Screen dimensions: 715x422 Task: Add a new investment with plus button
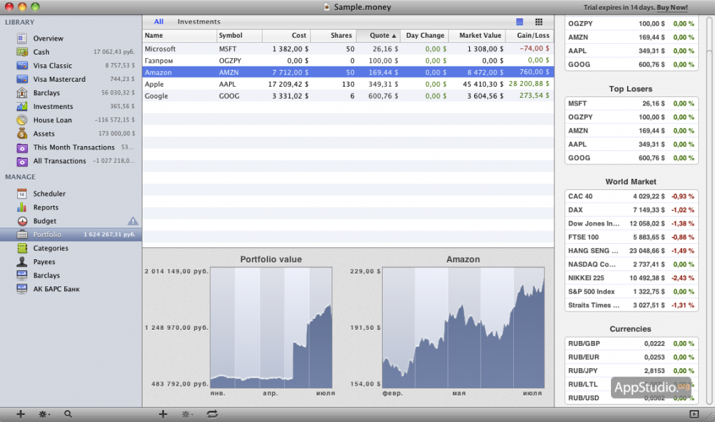point(163,414)
